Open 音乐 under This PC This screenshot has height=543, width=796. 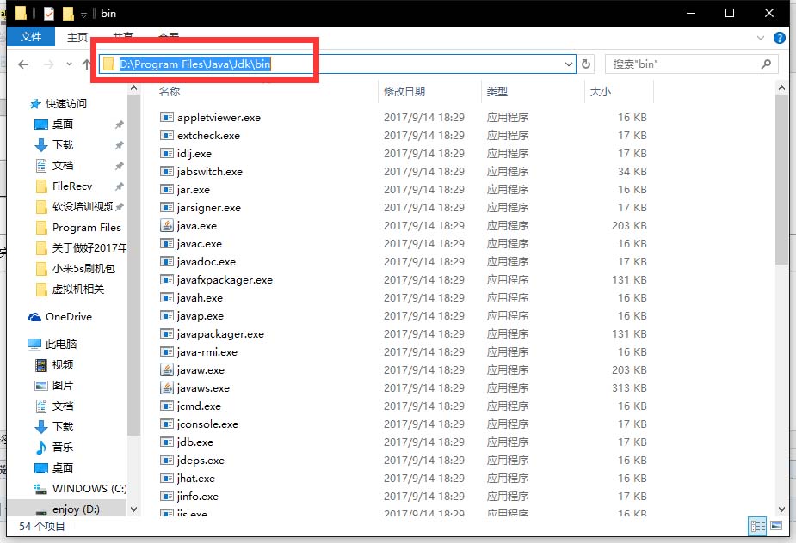click(x=63, y=447)
